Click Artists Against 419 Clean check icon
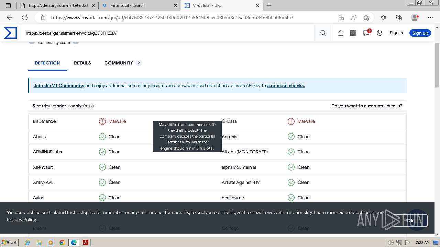 [x=291, y=182]
